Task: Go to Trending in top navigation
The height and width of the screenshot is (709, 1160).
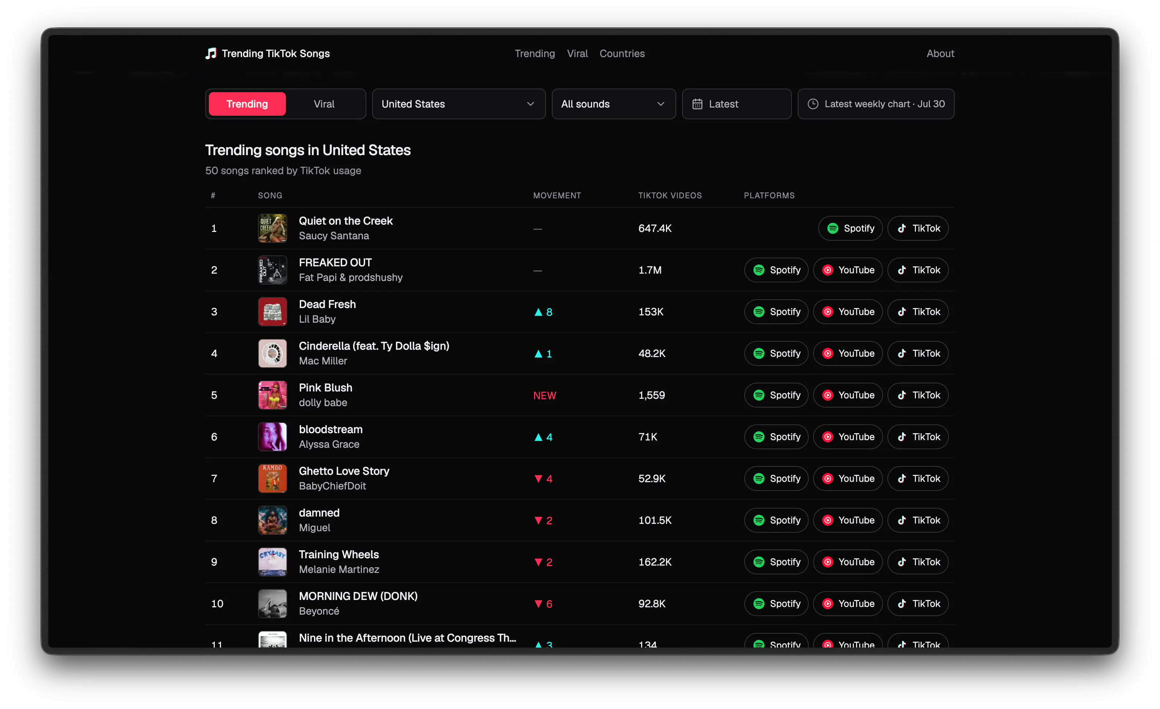Action: (535, 54)
